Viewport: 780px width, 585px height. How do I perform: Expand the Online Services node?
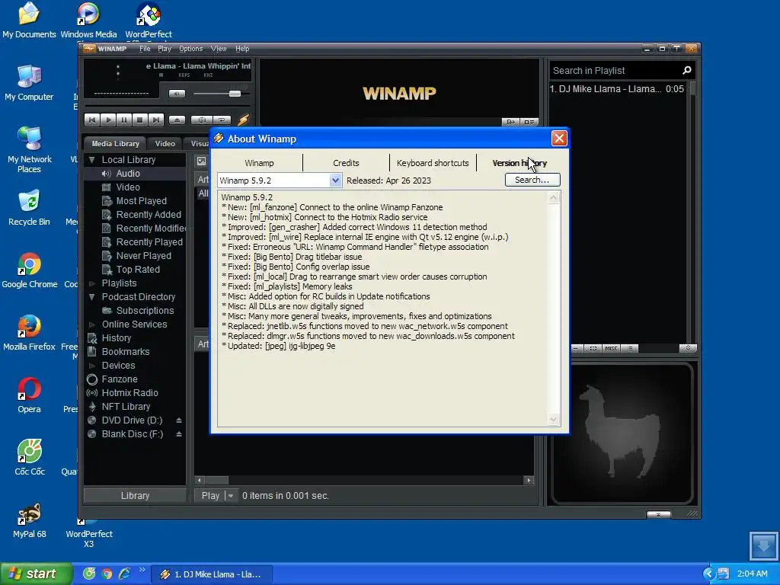[x=91, y=324]
